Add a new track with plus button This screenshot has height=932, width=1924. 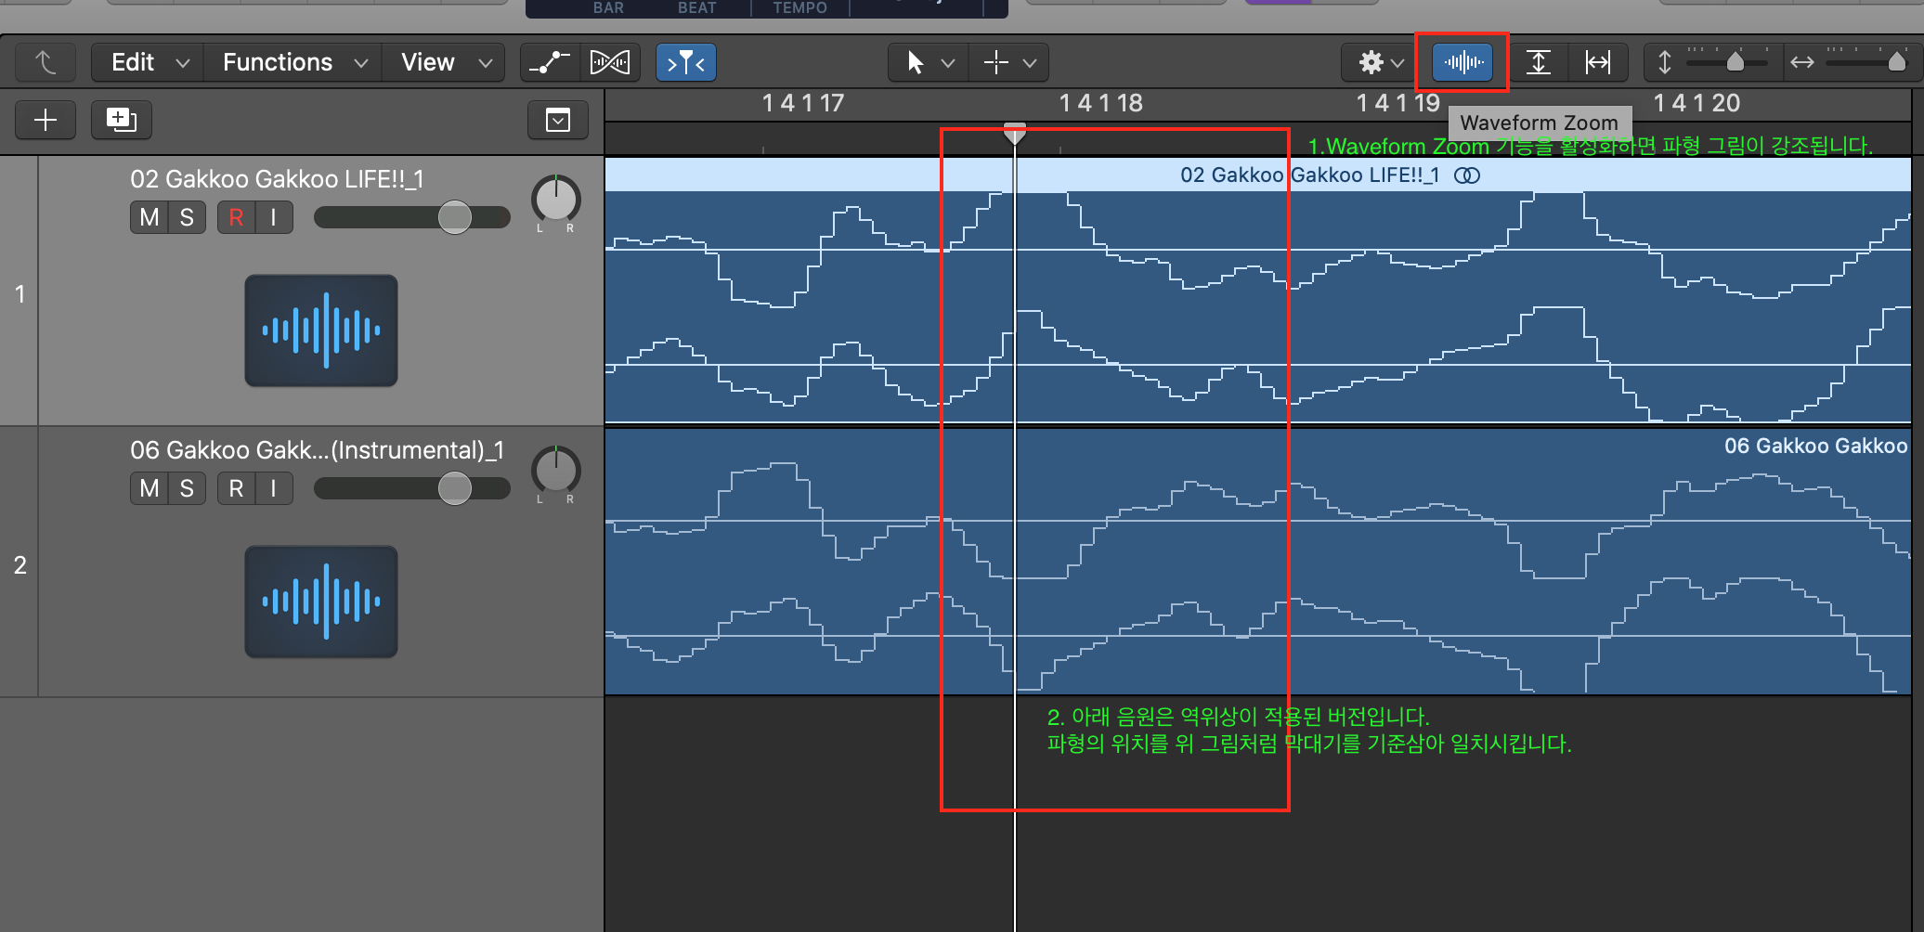[x=45, y=120]
